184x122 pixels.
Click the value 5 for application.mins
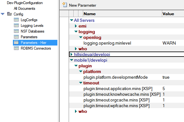[x=164, y=88]
